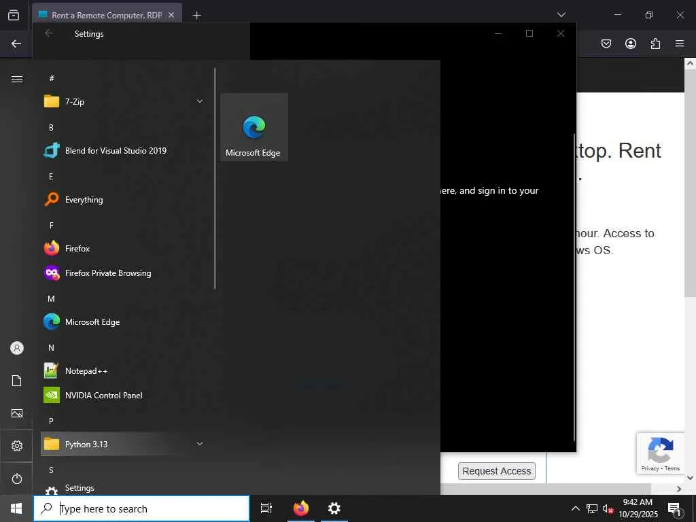The height and width of the screenshot is (522, 696).
Task: Close the Rent a Remote Computer tab
Action: pos(171,15)
